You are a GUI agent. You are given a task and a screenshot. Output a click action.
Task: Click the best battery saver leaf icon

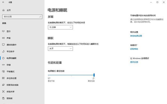[49, 78]
